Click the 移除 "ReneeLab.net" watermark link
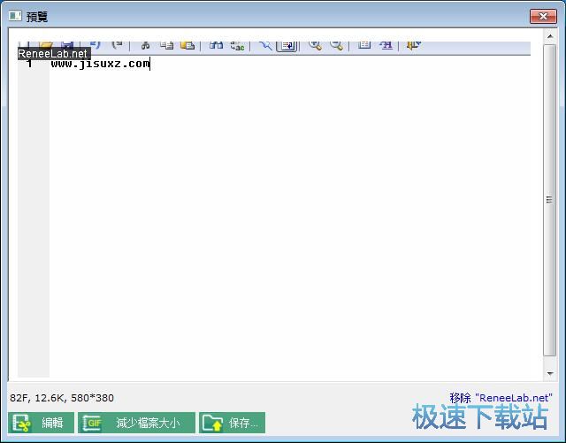566x443 pixels. (x=501, y=398)
